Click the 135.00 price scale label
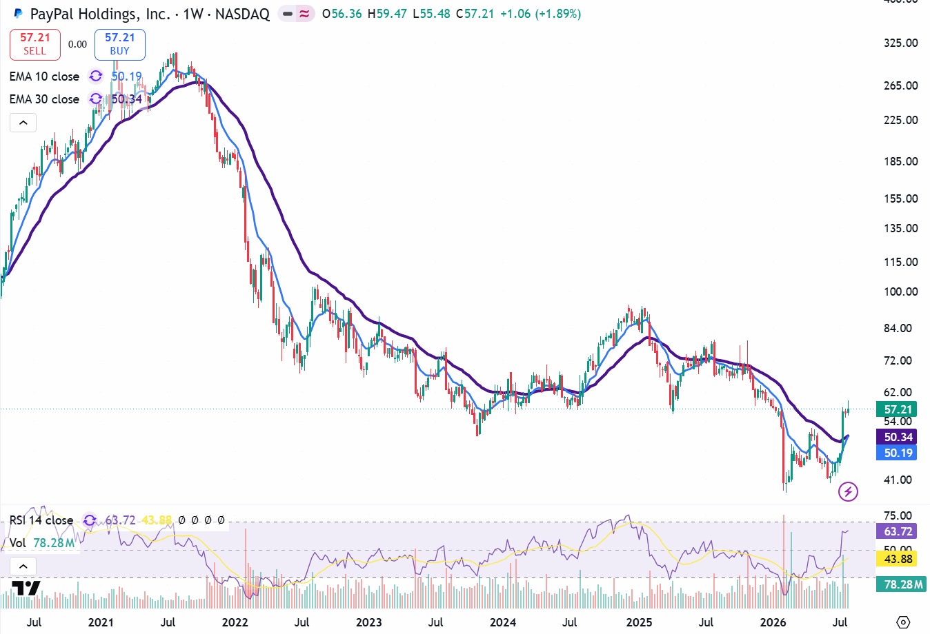 tap(901, 228)
